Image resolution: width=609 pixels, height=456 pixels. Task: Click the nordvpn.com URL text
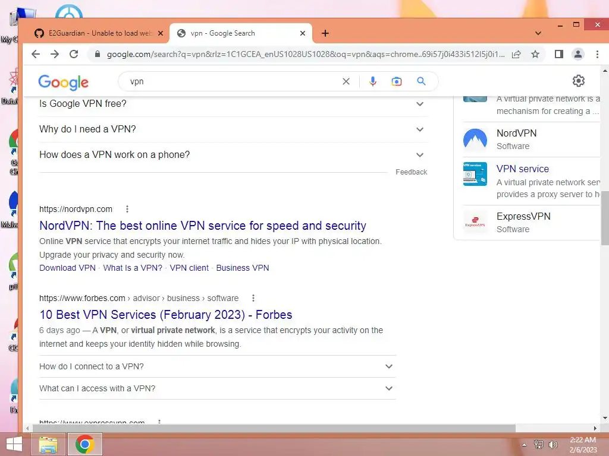point(76,210)
